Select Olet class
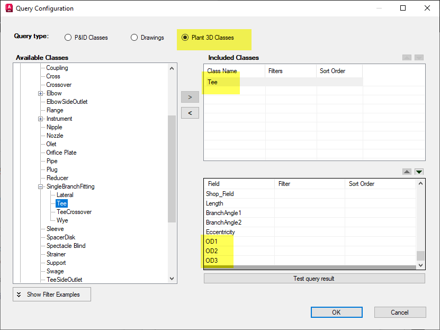The width and height of the screenshot is (440, 330). coord(51,144)
